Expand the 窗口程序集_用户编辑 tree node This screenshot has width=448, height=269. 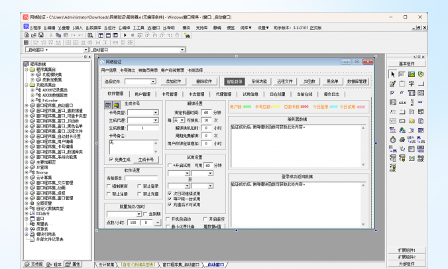tap(27, 141)
